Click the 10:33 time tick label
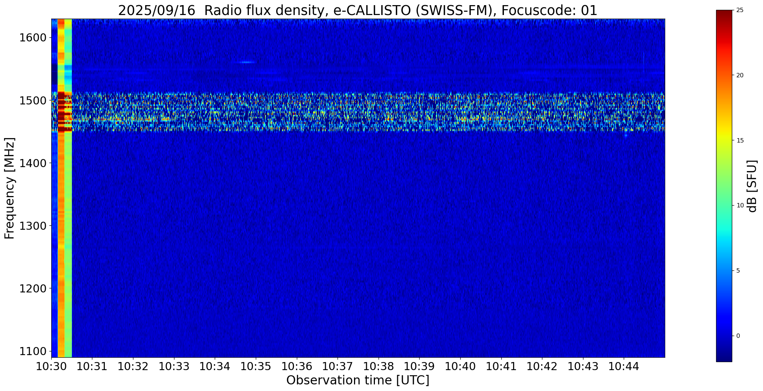 174,366
